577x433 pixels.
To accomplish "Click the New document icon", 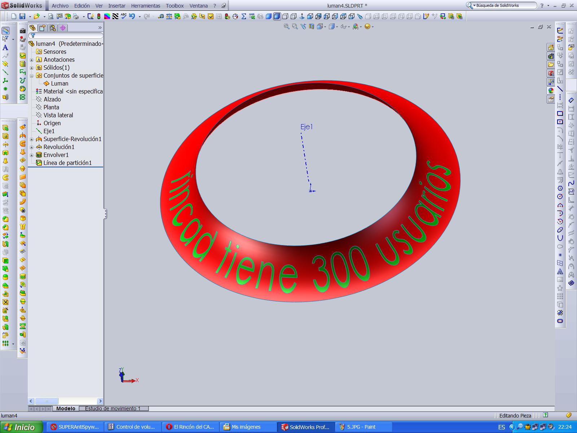I will pyautogui.click(x=14, y=16).
